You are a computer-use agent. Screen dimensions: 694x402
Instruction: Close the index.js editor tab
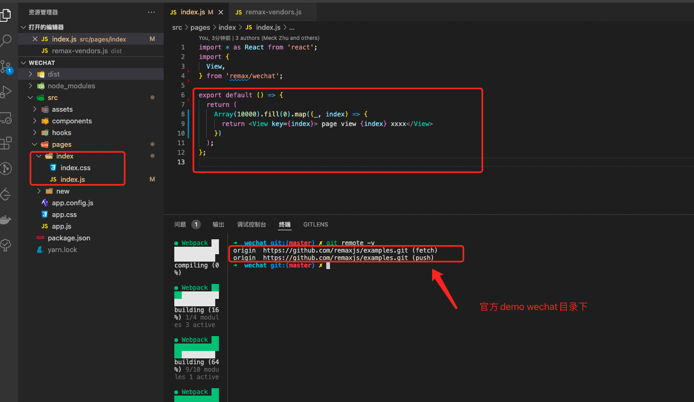[x=221, y=12]
